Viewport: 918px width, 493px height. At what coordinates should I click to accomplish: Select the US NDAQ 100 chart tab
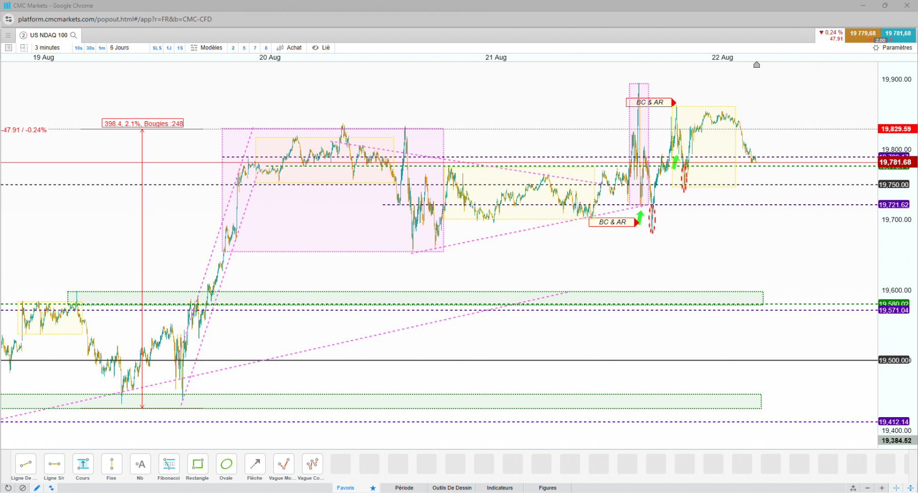48,35
